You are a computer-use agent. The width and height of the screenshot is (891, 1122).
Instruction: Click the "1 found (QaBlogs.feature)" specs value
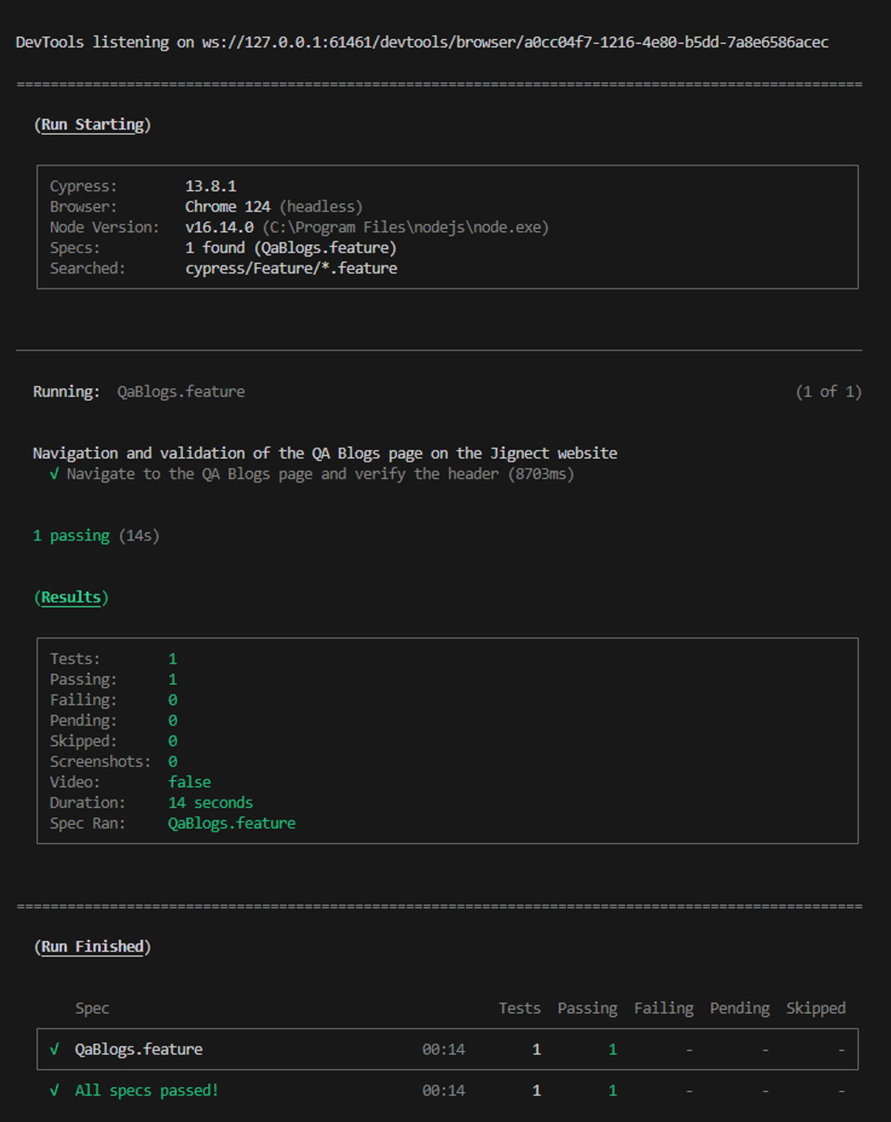(291, 248)
